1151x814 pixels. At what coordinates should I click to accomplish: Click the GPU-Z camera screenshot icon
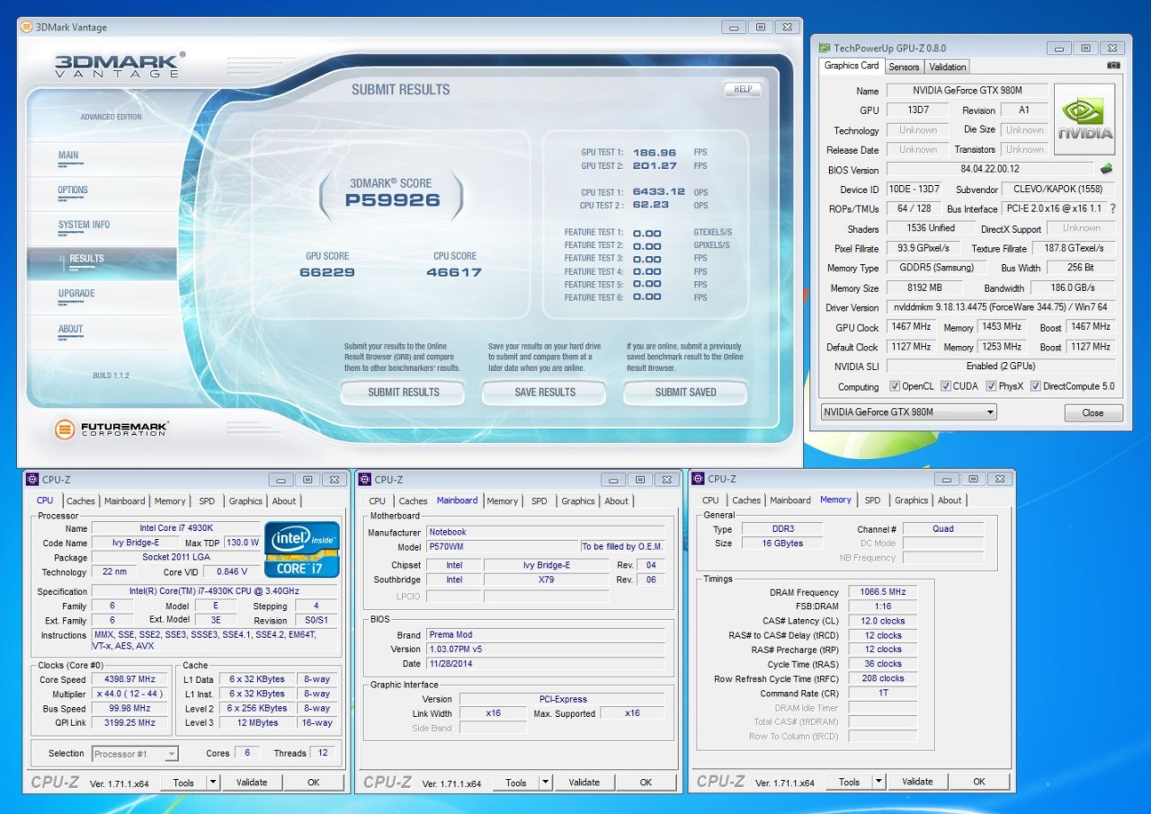1113,66
